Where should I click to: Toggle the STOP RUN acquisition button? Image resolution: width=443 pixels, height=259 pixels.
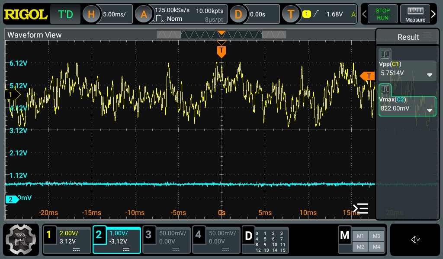click(382, 14)
